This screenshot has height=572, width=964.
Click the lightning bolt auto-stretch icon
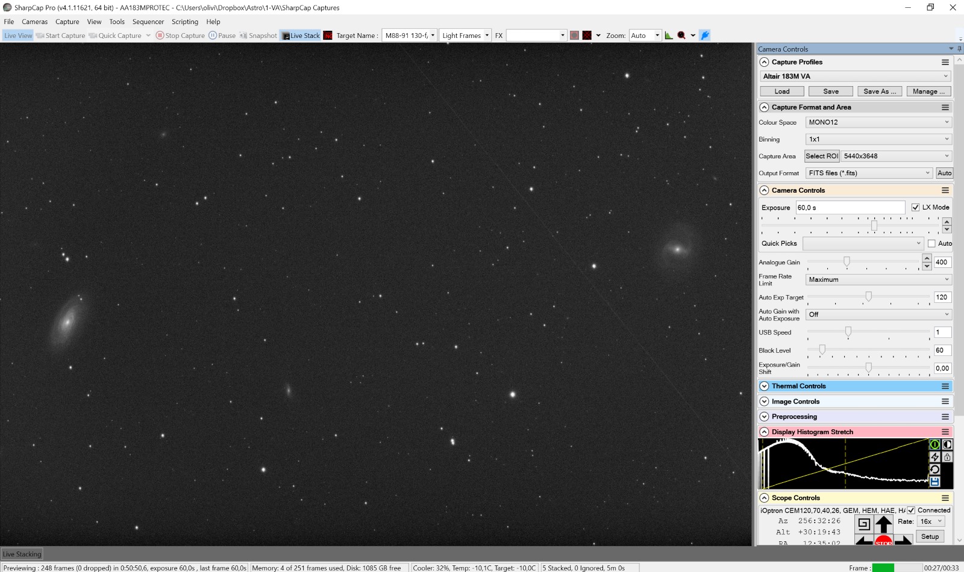(934, 457)
